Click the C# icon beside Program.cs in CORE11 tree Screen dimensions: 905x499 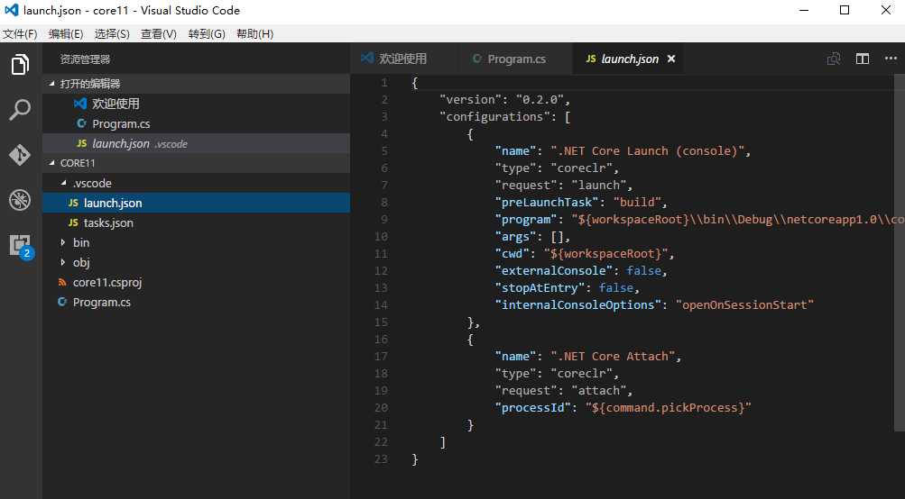coord(62,302)
